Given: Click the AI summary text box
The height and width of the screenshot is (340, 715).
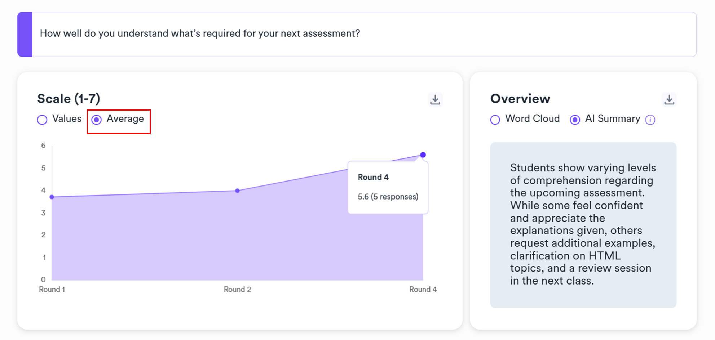Looking at the screenshot, I should coord(583,224).
